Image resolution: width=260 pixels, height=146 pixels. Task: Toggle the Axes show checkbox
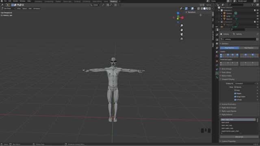tap(235, 90)
